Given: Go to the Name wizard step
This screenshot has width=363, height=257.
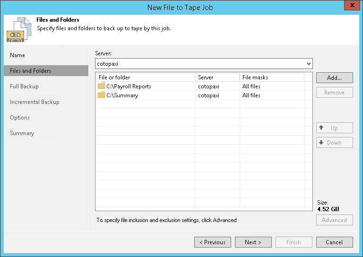Looking at the screenshot, I should point(18,55).
